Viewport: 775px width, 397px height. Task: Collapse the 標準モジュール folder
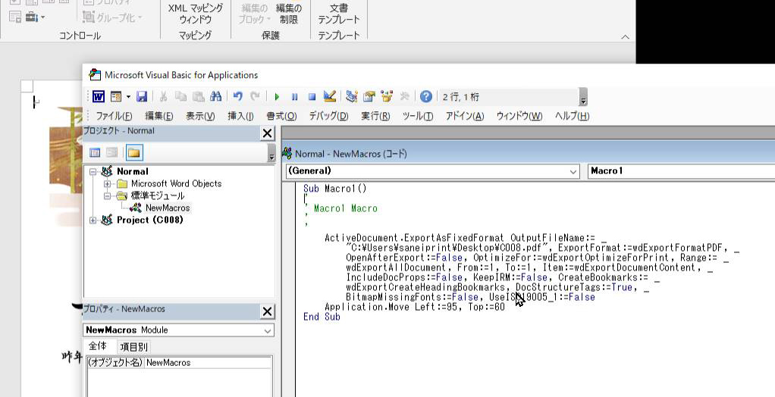click(x=107, y=196)
